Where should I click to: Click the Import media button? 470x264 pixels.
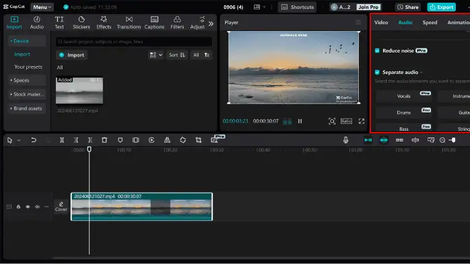point(71,55)
